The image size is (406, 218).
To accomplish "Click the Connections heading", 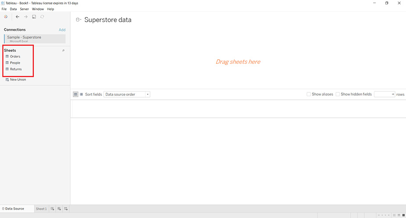I will 15,29.
